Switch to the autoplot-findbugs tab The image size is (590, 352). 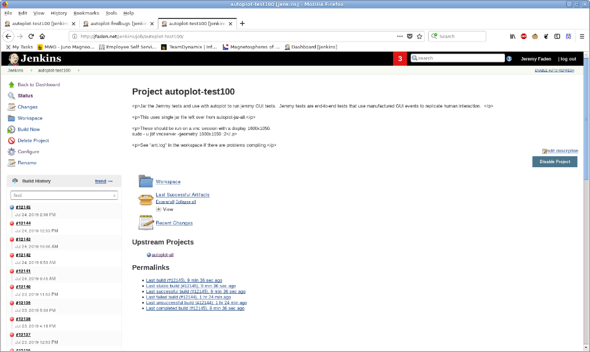pos(118,23)
